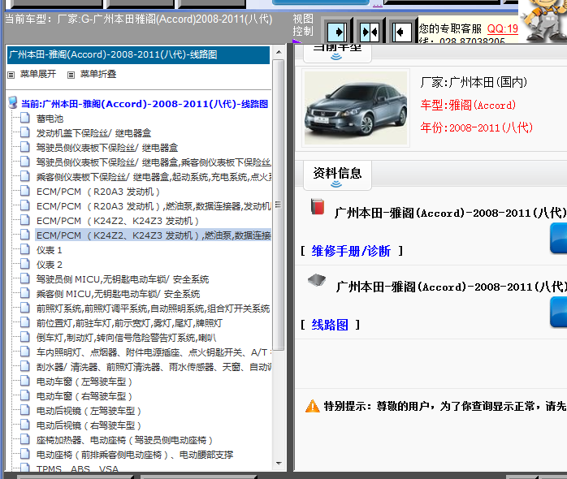The image size is (567, 479).
Task: Select 电动后视镜（左驾驶车型）
Action: tap(89, 411)
